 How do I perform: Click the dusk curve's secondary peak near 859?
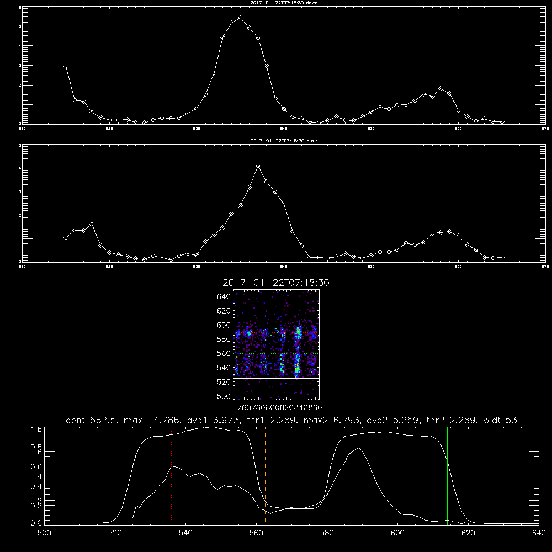click(449, 232)
